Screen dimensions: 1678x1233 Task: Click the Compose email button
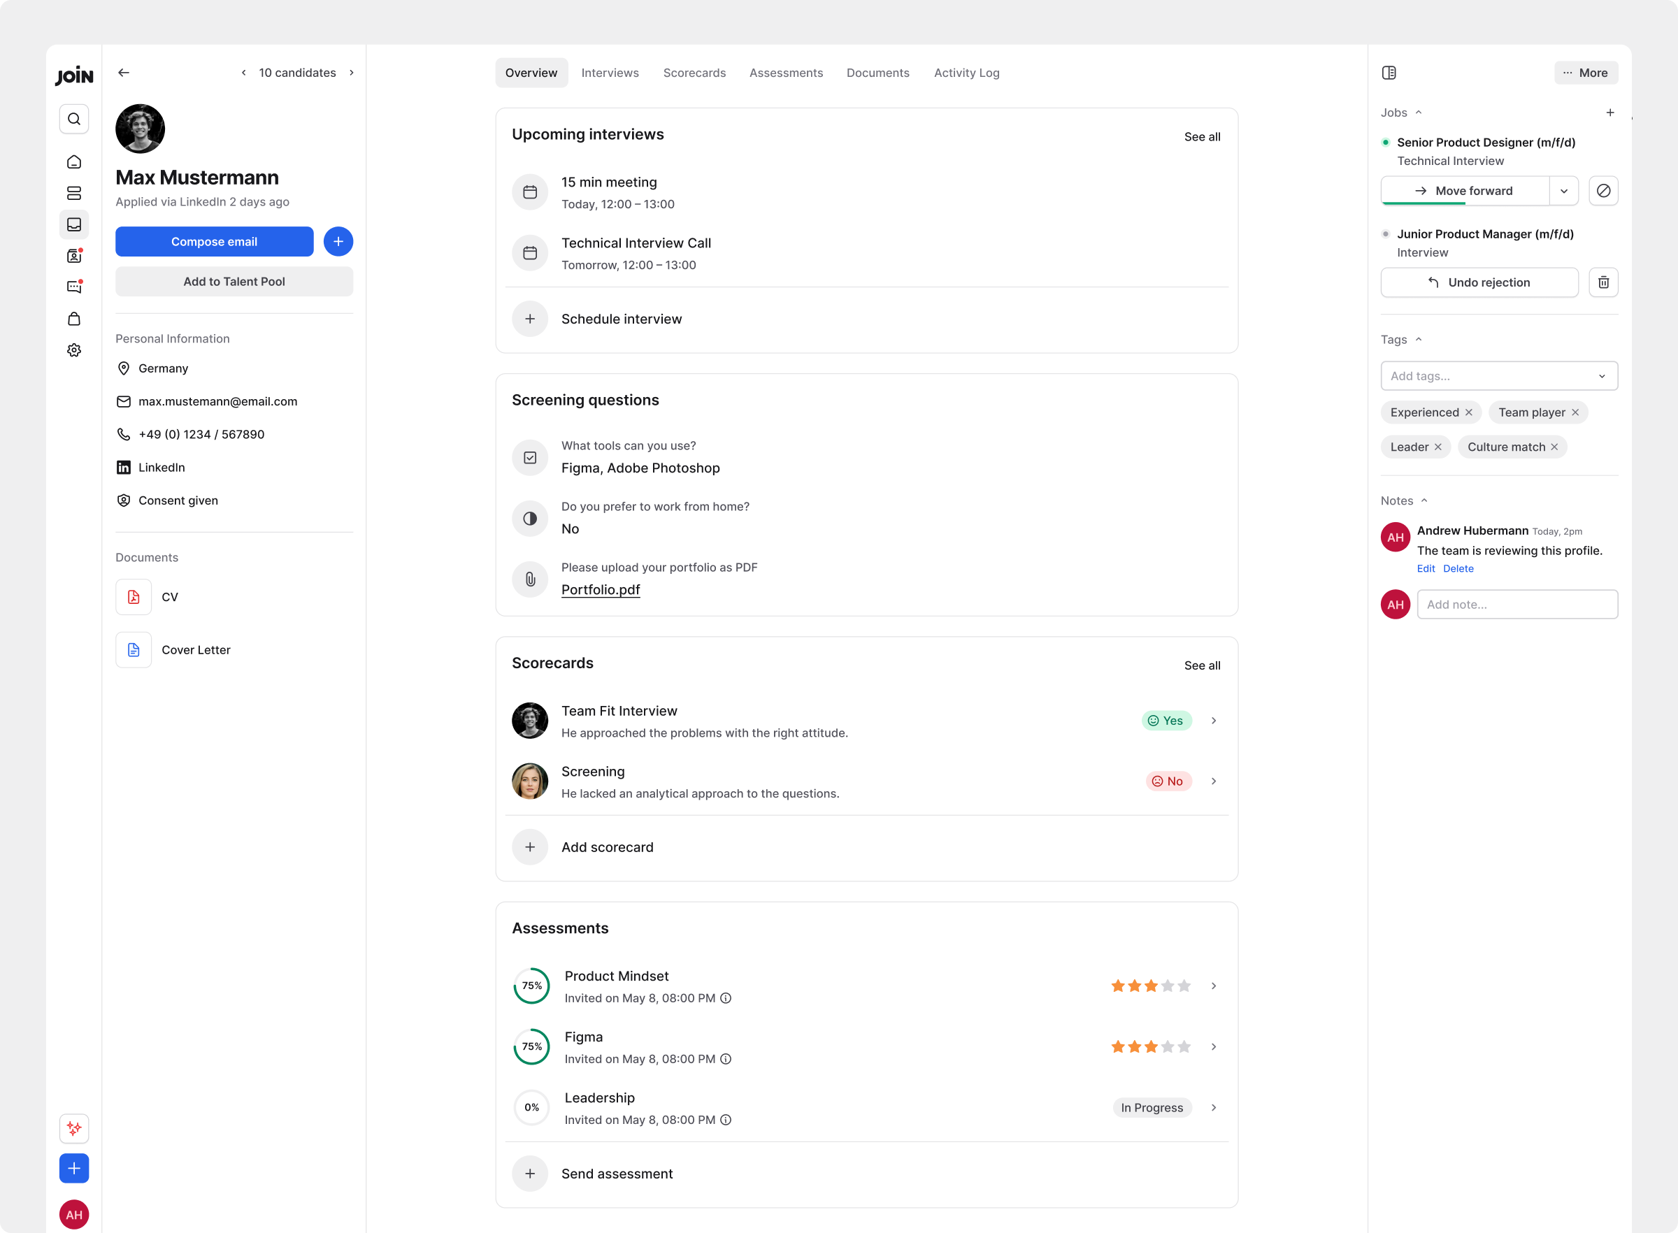[214, 242]
